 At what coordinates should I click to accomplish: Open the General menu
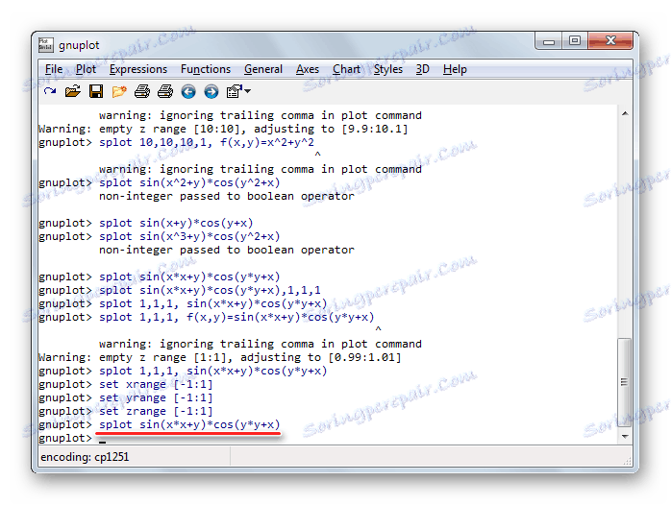click(x=263, y=69)
